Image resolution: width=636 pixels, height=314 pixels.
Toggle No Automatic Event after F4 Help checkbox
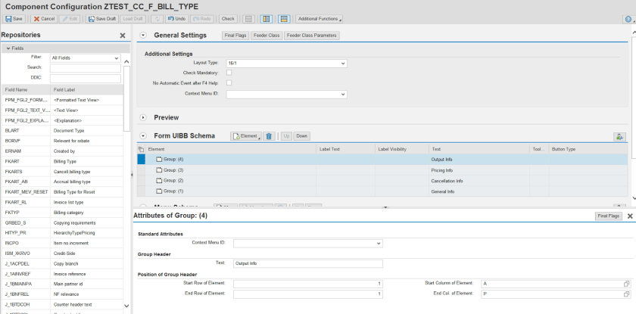[229, 83]
